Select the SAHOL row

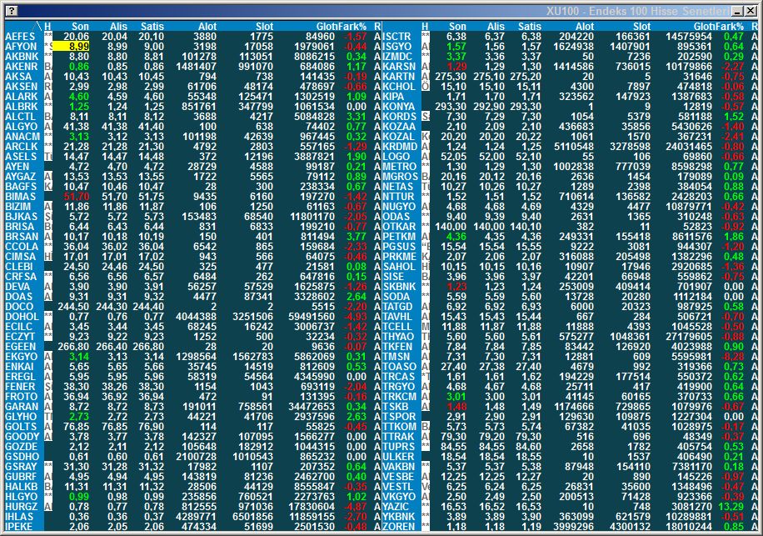click(x=399, y=266)
